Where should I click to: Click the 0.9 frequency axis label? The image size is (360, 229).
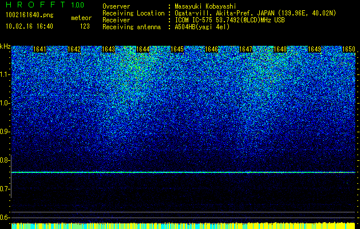pyautogui.click(x=5, y=132)
